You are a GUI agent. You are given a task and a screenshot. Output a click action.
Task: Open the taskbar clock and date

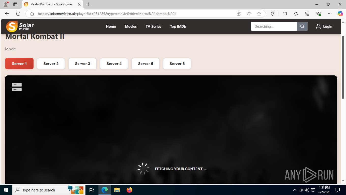coord(324,190)
